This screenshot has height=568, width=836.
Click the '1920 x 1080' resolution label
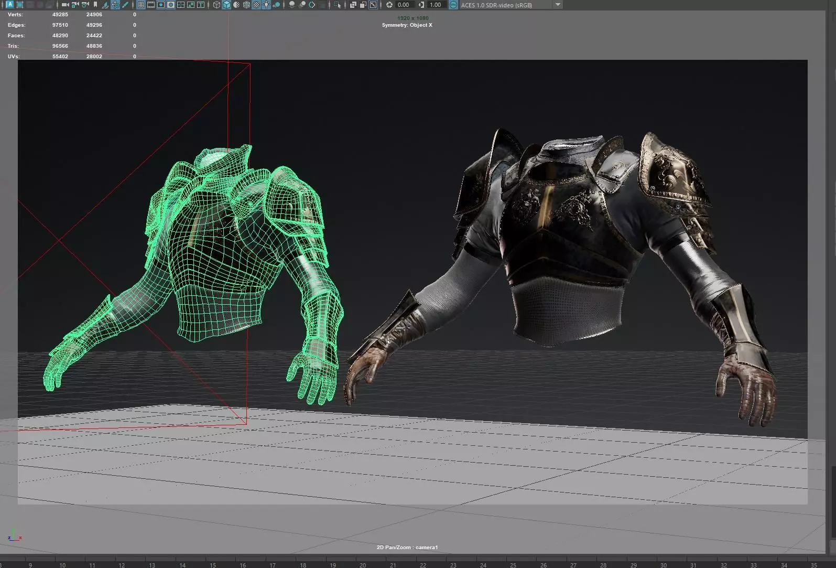click(413, 18)
